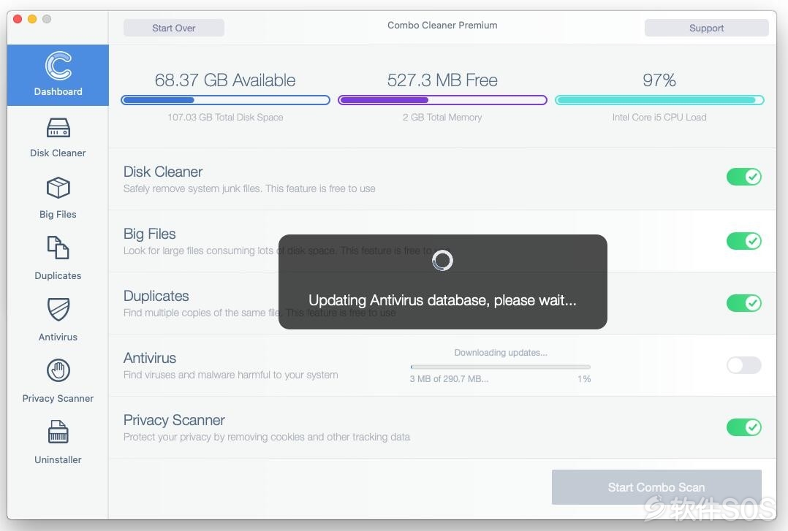Select the Big Files box icon
The width and height of the screenshot is (788, 531).
pos(58,188)
